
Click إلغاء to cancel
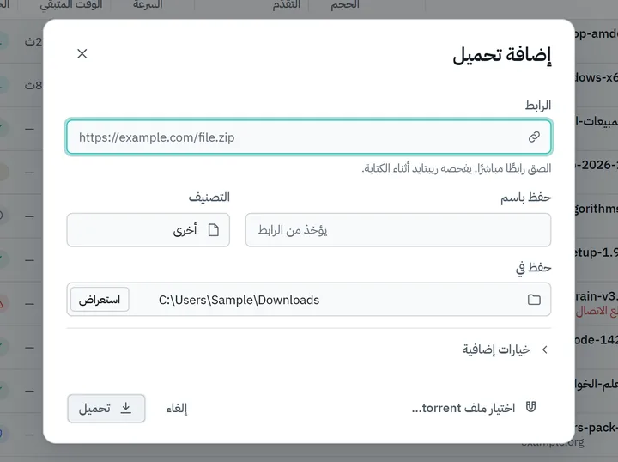[177, 409]
